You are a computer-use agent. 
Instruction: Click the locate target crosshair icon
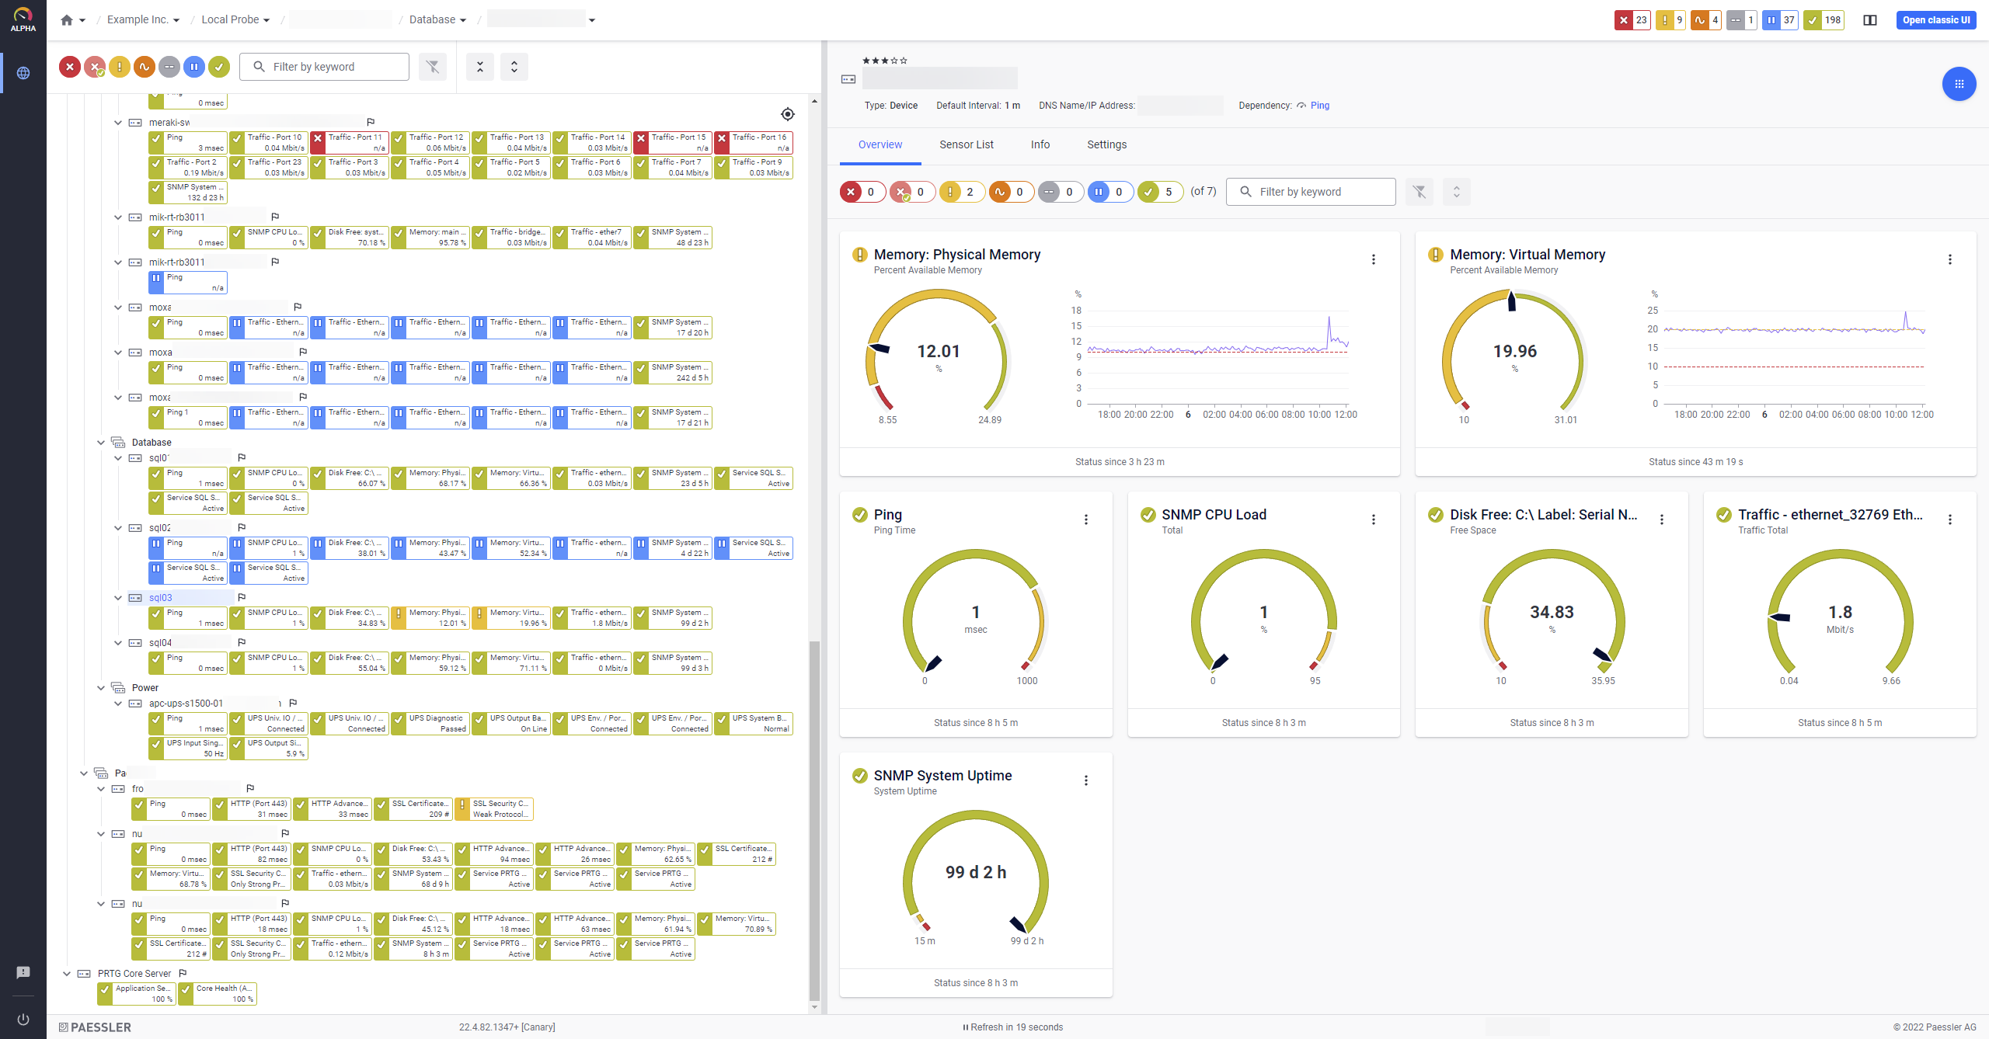pyautogui.click(x=788, y=114)
